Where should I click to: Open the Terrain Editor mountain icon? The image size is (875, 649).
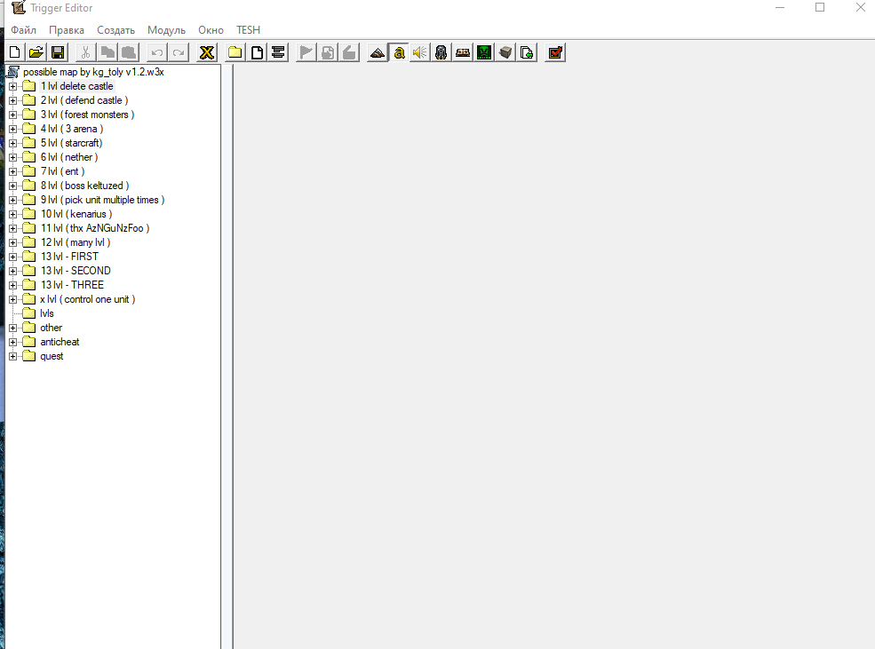378,52
